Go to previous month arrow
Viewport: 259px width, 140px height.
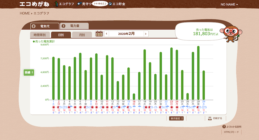click(106, 34)
